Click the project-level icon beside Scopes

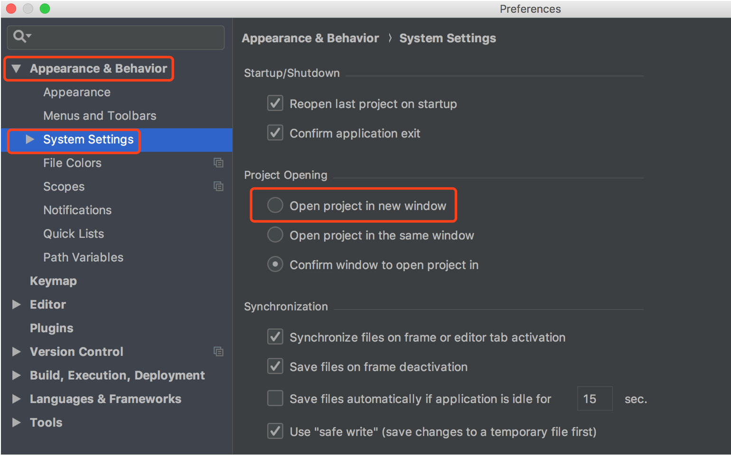click(218, 187)
